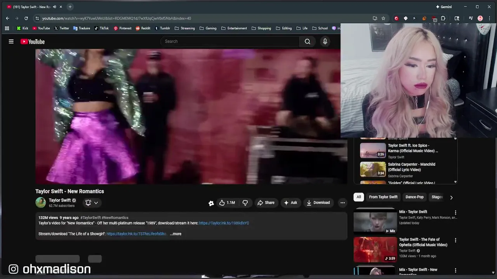Screen dimensions: 497x279
Task: Click in the YouTube search field
Action: pyautogui.click(x=230, y=41)
